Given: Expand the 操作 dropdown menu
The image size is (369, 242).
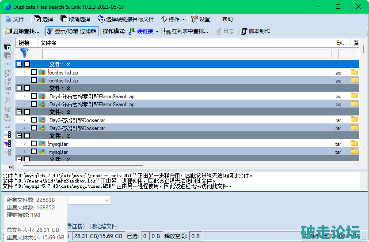Looking at the screenshot, I should point(173,19).
